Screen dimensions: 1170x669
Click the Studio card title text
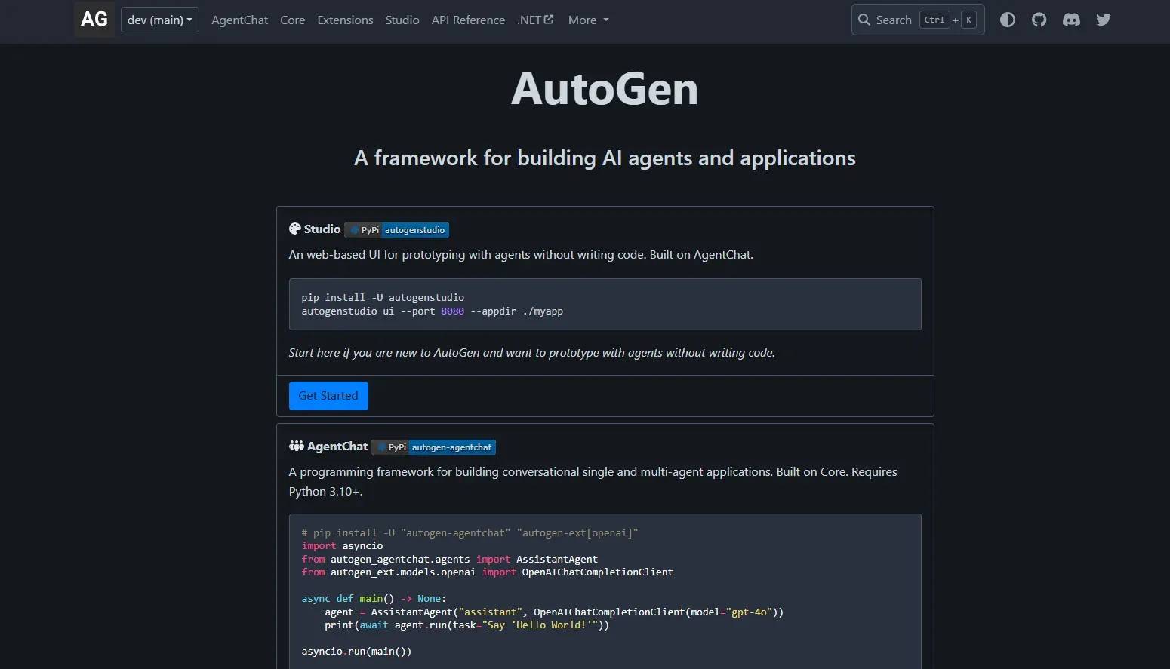point(322,229)
